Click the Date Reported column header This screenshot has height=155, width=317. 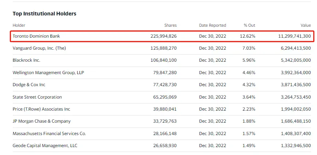(x=213, y=25)
